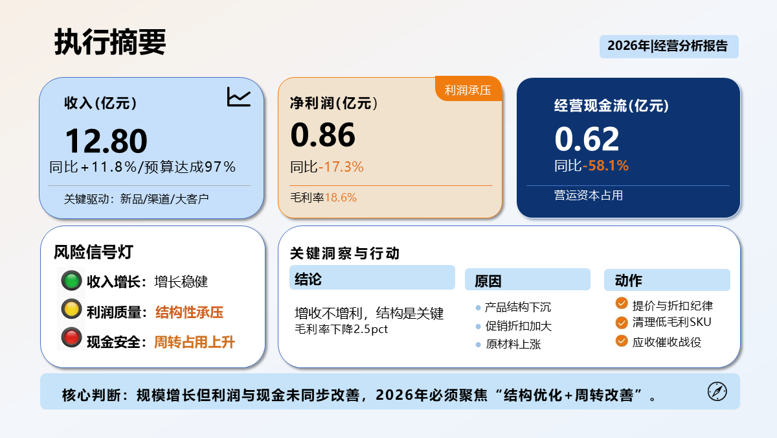Click the 核心判断 summary sentence
Image resolution: width=777 pixels, height=438 pixels.
click(x=359, y=395)
